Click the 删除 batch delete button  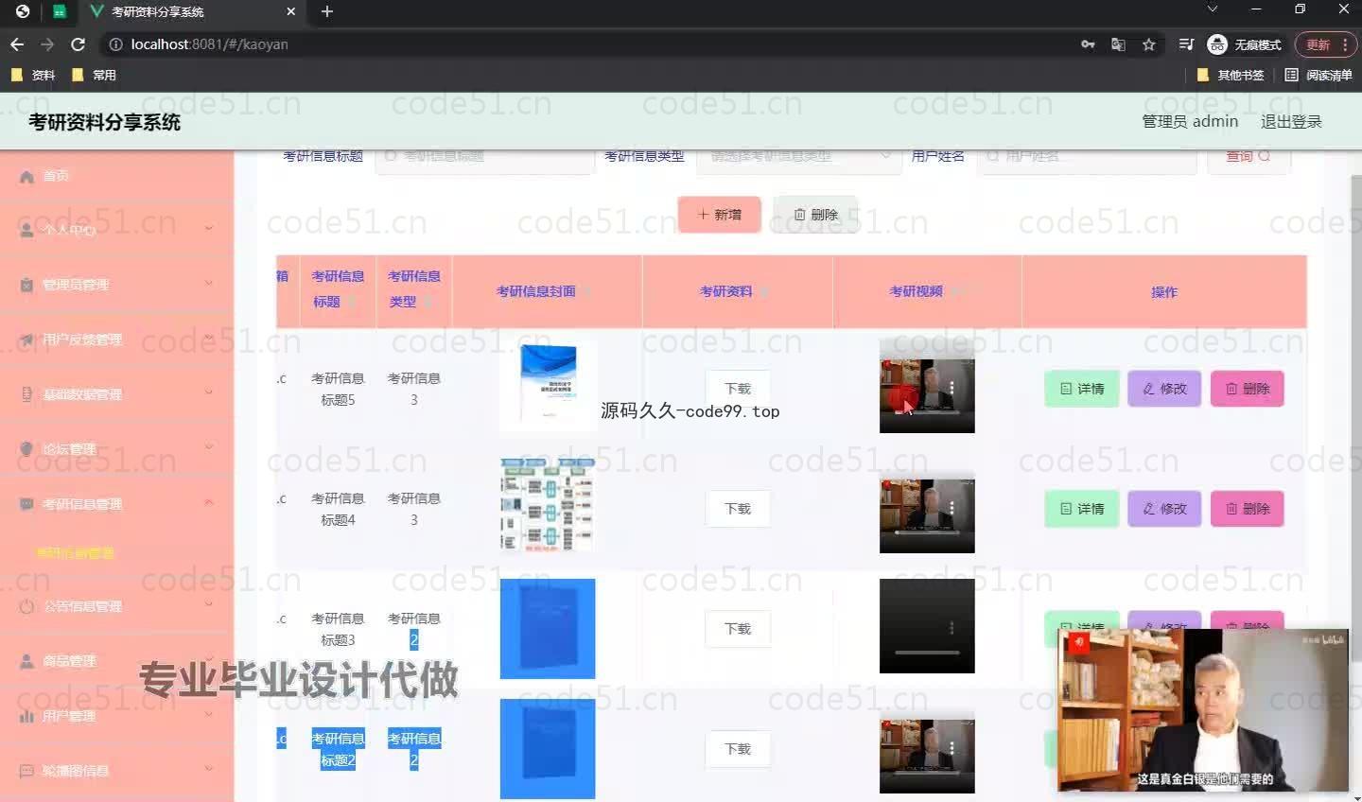click(815, 215)
